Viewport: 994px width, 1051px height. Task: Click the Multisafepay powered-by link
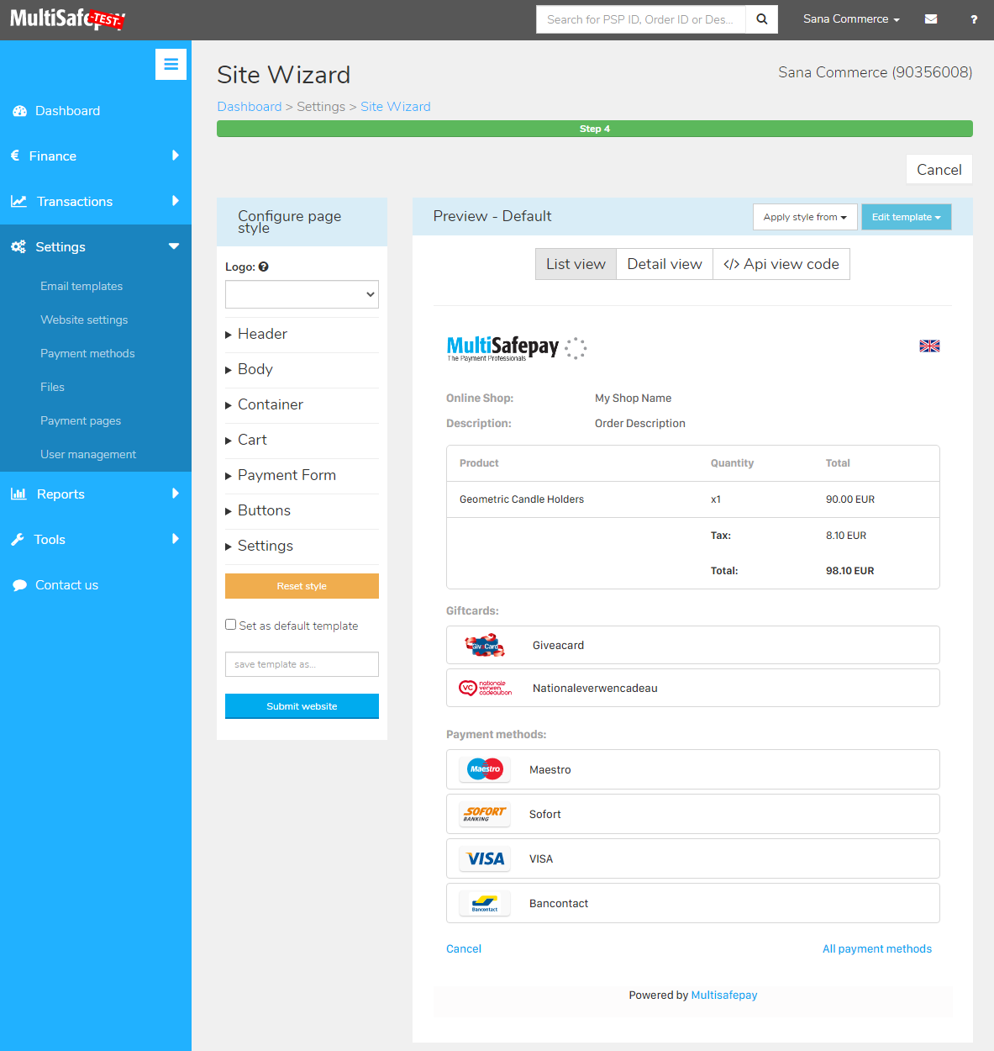[724, 995]
